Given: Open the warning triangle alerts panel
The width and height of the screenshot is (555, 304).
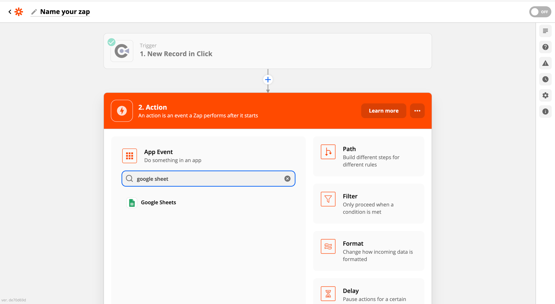Looking at the screenshot, I should tap(545, 63).
